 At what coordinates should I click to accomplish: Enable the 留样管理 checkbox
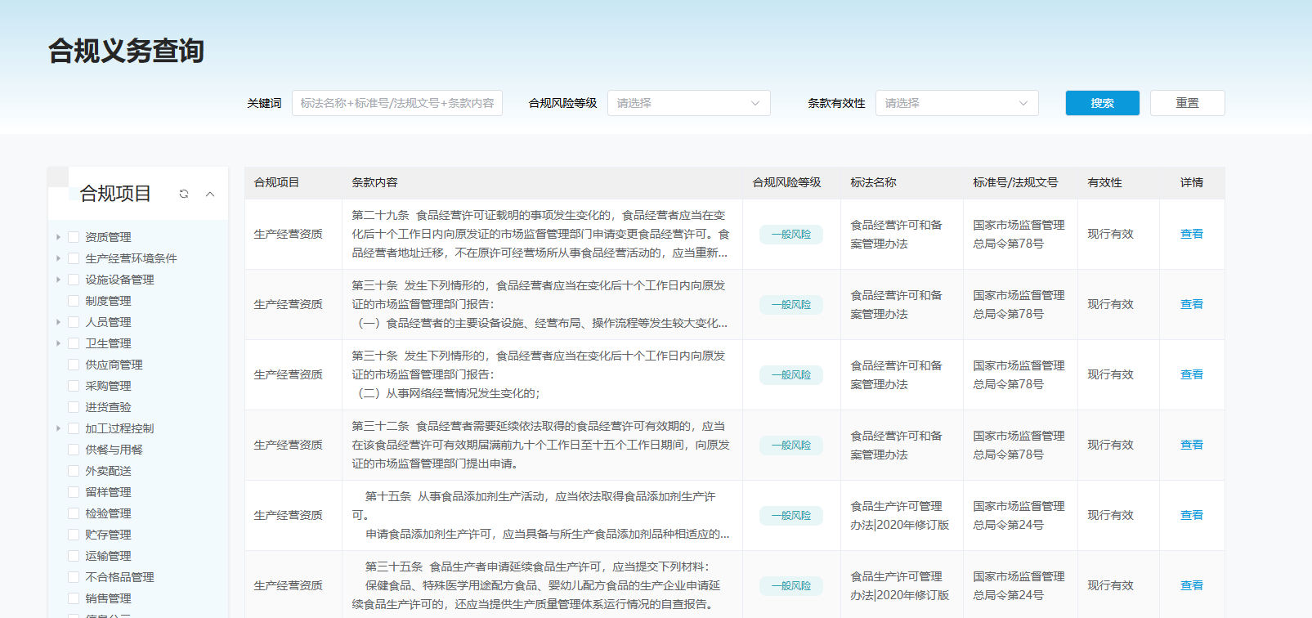pyautogui.click(x=74, y=492)
